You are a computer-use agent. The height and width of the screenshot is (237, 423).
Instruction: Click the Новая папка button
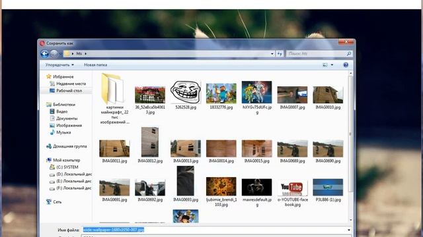pyautogui.click(x=95, y=65)
